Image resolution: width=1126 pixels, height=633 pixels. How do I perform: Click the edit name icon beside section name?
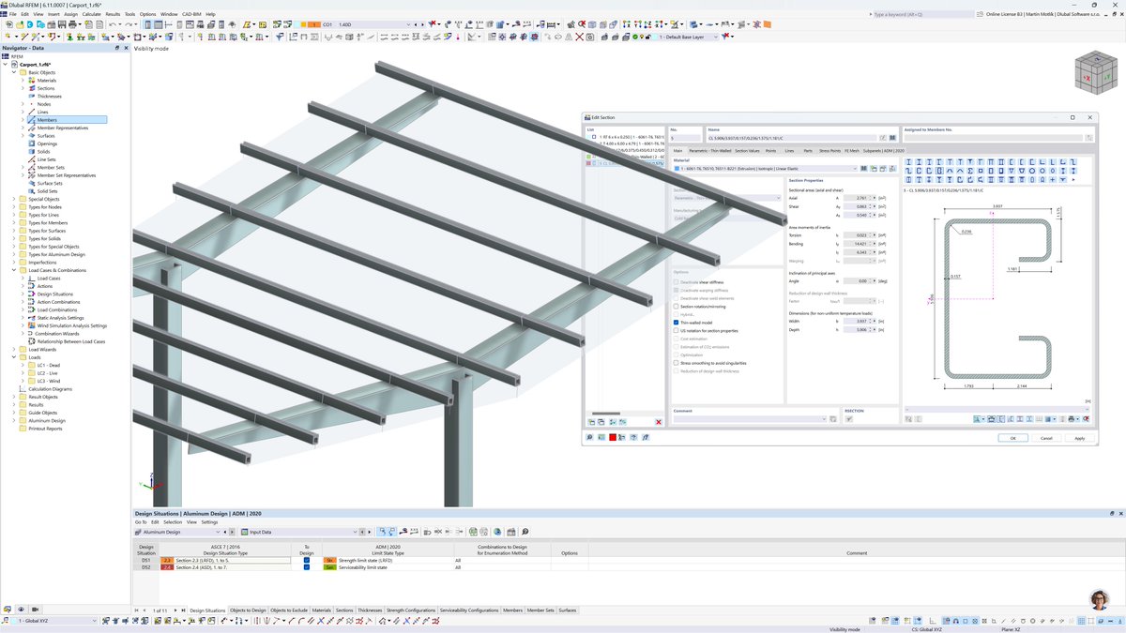[x=884, y=138]
